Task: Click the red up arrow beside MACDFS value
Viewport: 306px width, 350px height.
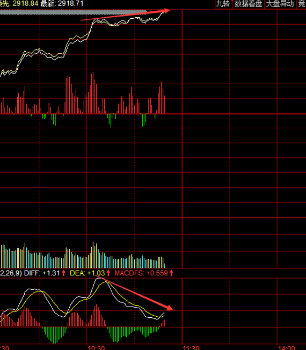Action: pos(171,273)
